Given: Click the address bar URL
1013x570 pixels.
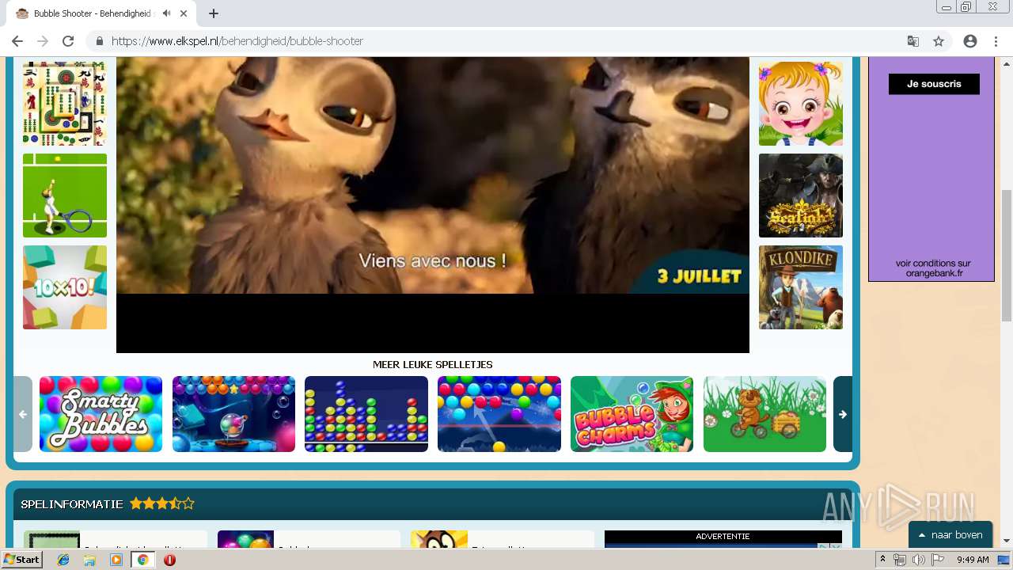Looking at the screenshot, I should 237,41.
